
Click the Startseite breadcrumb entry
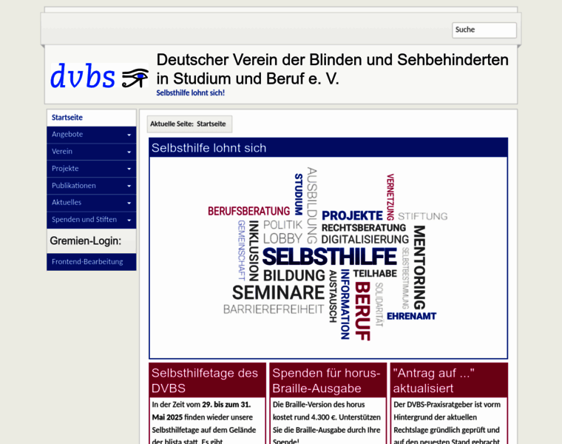click(211, 124)
